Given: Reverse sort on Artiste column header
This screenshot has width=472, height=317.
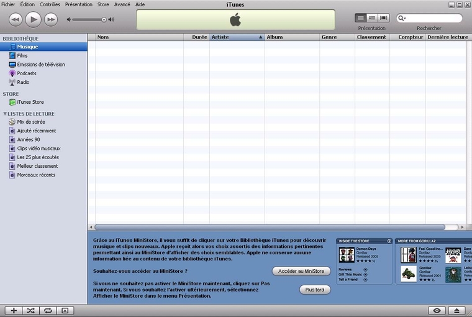Looking at the screenshot, I should [x=237, y=37].
